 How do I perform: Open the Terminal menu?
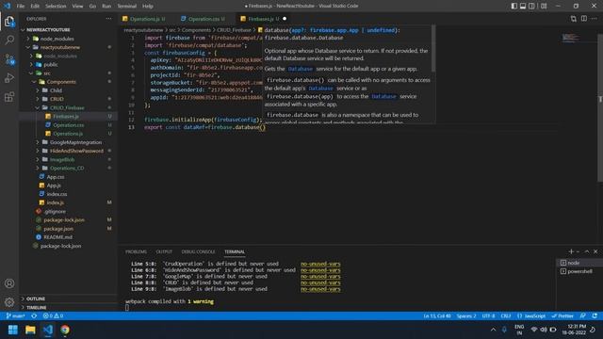(126, 7)
